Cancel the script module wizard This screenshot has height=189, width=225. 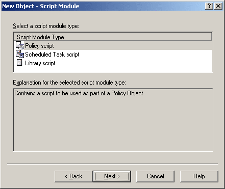click(155, 176)
